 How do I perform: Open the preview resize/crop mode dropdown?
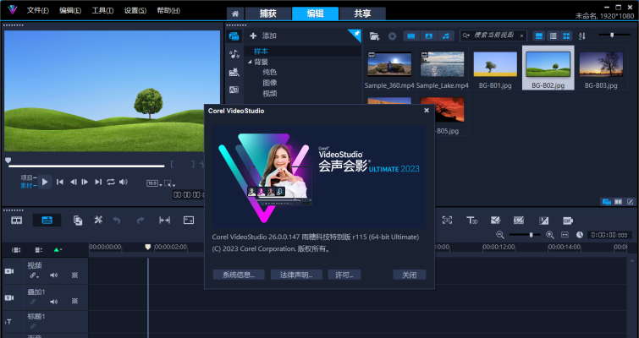tap(169, 184)
